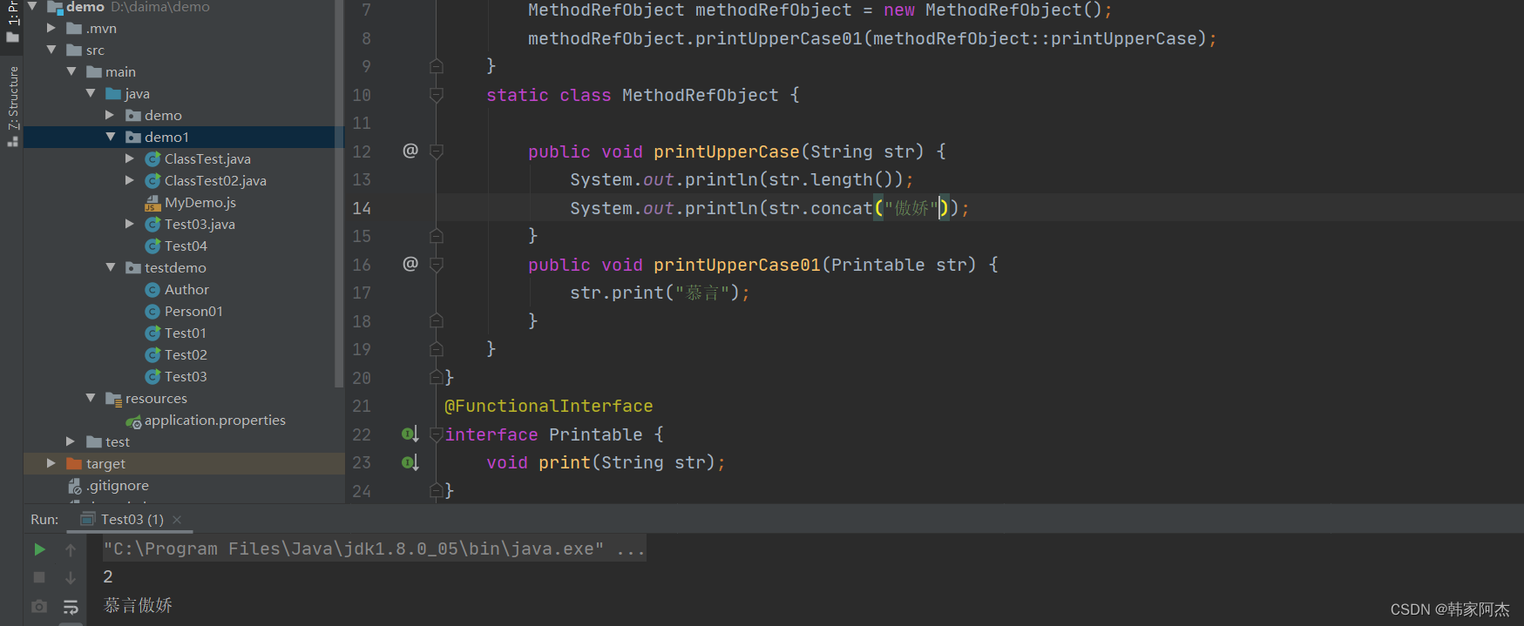The width and height of the screenshot is (1524, 626).
Task: Toggle soft-wrap icon in Run console
Action: pos(71,606)
